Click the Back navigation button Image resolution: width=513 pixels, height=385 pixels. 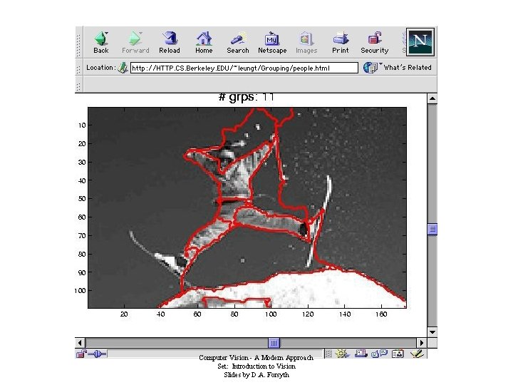[100, 43]
